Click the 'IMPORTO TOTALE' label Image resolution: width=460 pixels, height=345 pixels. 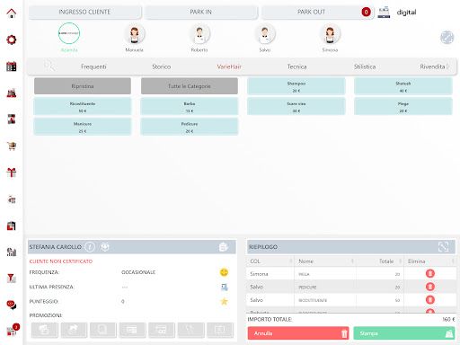tap(270, 319)
